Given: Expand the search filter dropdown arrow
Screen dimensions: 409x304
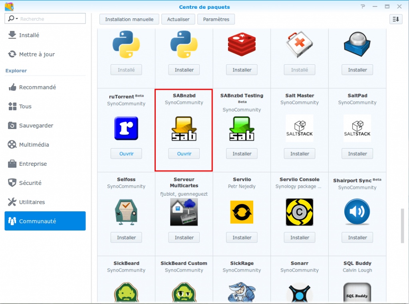Looking at the screenshot, I should (17, 19).
